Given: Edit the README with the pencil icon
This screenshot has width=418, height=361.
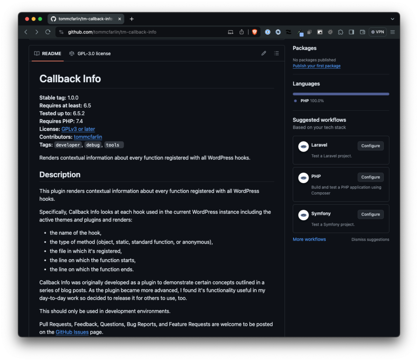Looking at the screenshot, I should 264,54.
